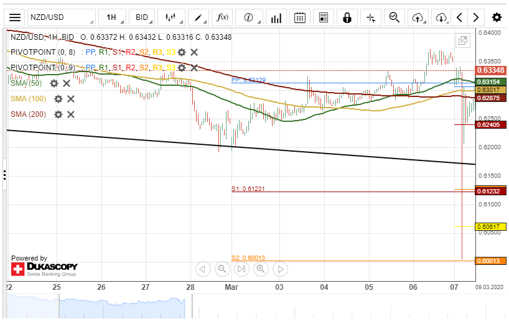509x324 pixels.
Task: Pop out chart into new window
Action: (462, 41)
